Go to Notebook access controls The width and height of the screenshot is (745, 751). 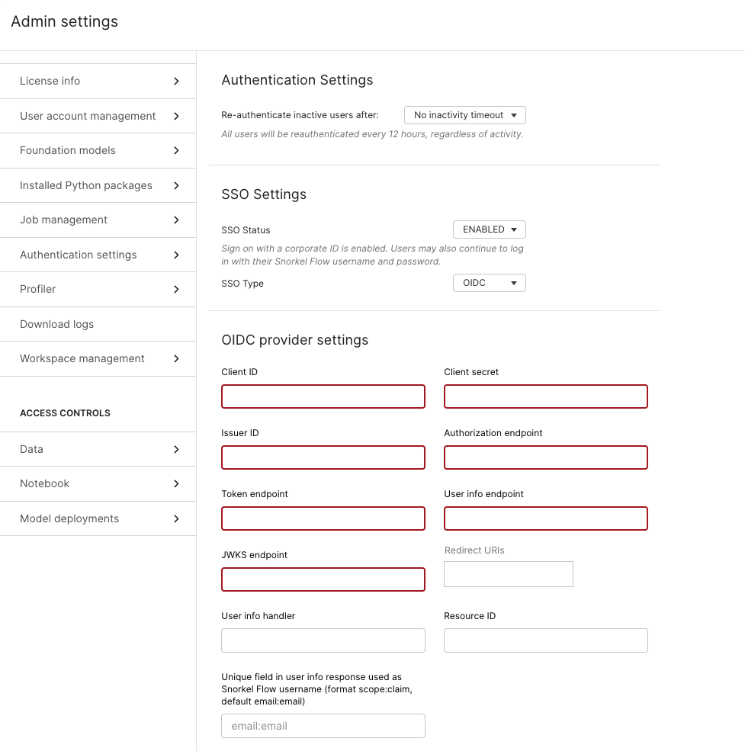click(x=98, y=483)
